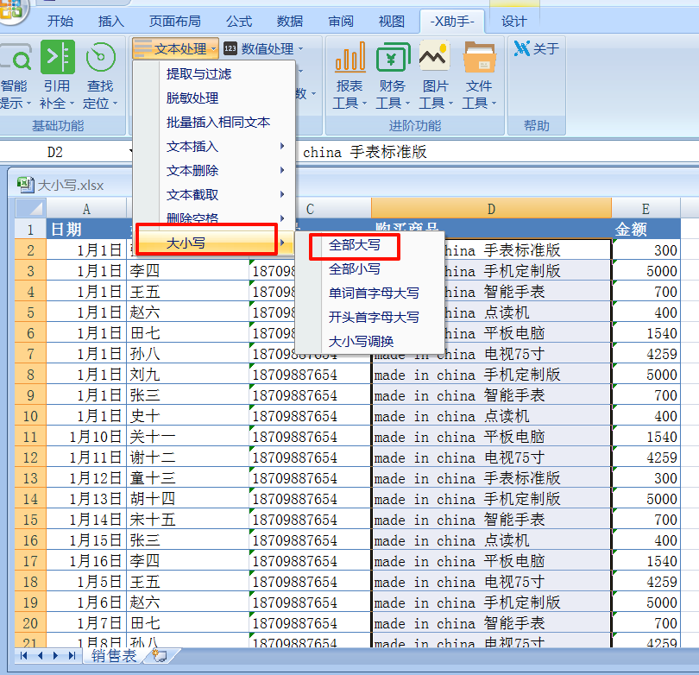Go to last sheet navigation arrow
699x675 pixels.
tap(72, 655)
